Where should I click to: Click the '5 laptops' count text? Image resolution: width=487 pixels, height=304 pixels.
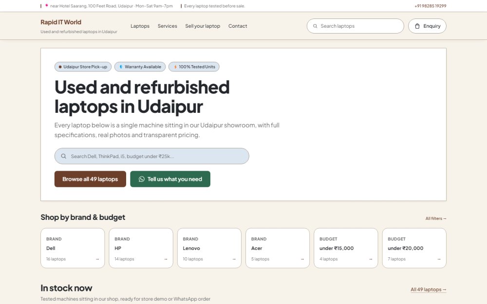pos(260,259)
